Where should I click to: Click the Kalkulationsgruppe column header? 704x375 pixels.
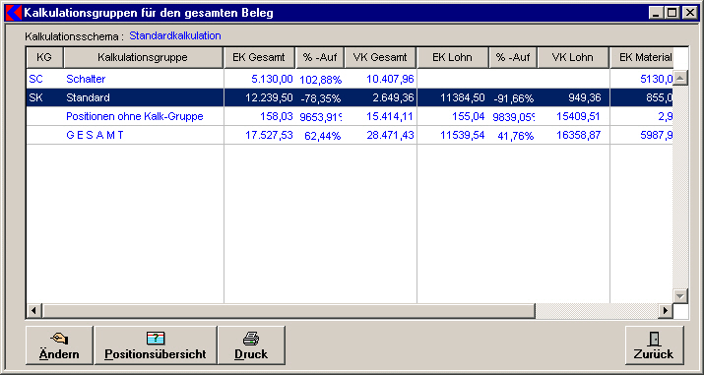click(x=143, y=57)
